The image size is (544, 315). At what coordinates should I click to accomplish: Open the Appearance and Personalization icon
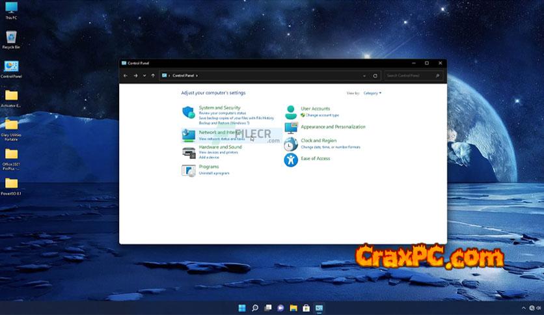coord(291,128)
